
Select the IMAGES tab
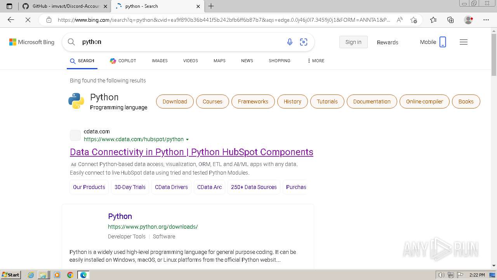160,61
